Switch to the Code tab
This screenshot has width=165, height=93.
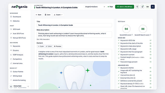tap(41, 46)
